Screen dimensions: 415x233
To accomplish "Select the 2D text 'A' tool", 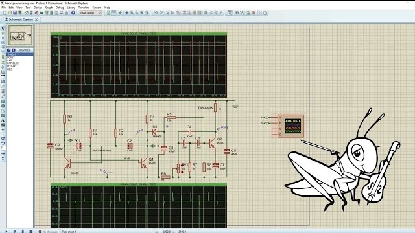I will 3,120.
